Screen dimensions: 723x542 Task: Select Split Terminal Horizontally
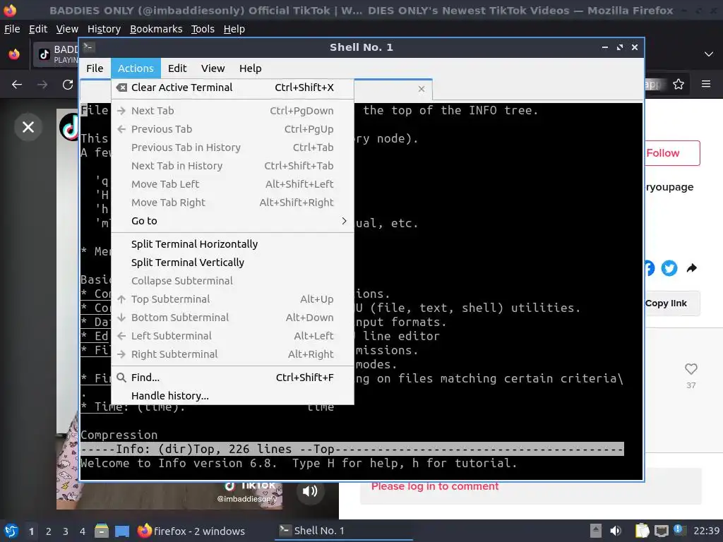coord(232,243)
